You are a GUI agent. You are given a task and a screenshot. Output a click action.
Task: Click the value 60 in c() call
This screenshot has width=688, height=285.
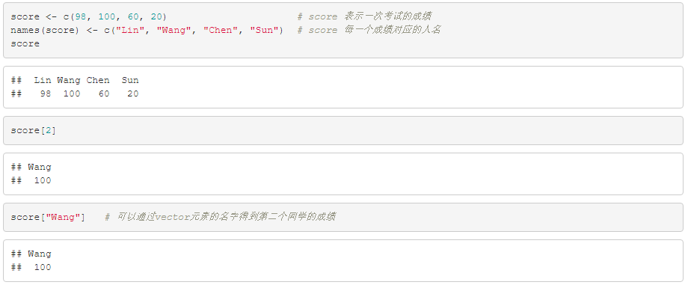(x=133, y=16)
